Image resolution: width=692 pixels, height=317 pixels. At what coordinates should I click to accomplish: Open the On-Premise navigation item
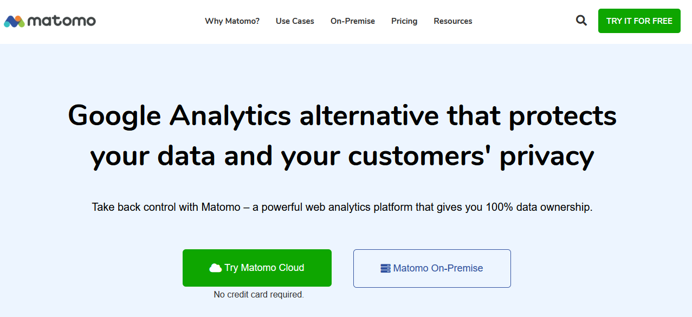pyautogui.click(x=353, y=21)
